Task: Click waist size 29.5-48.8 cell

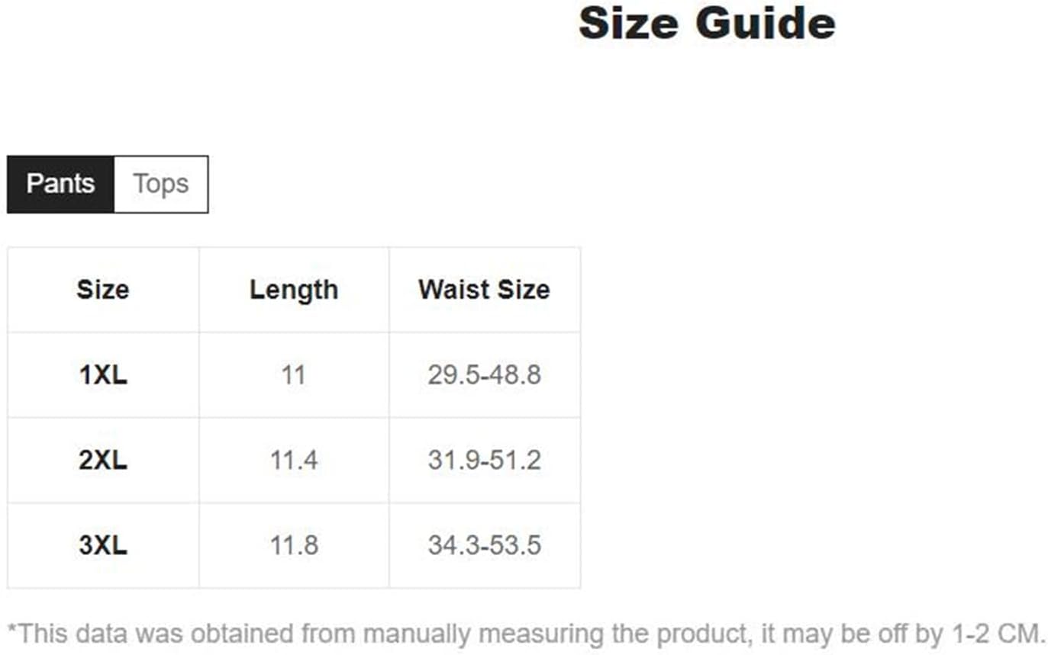Action: 484,375
